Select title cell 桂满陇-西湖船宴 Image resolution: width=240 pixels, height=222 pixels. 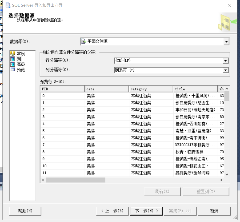[x=195, y=124]
